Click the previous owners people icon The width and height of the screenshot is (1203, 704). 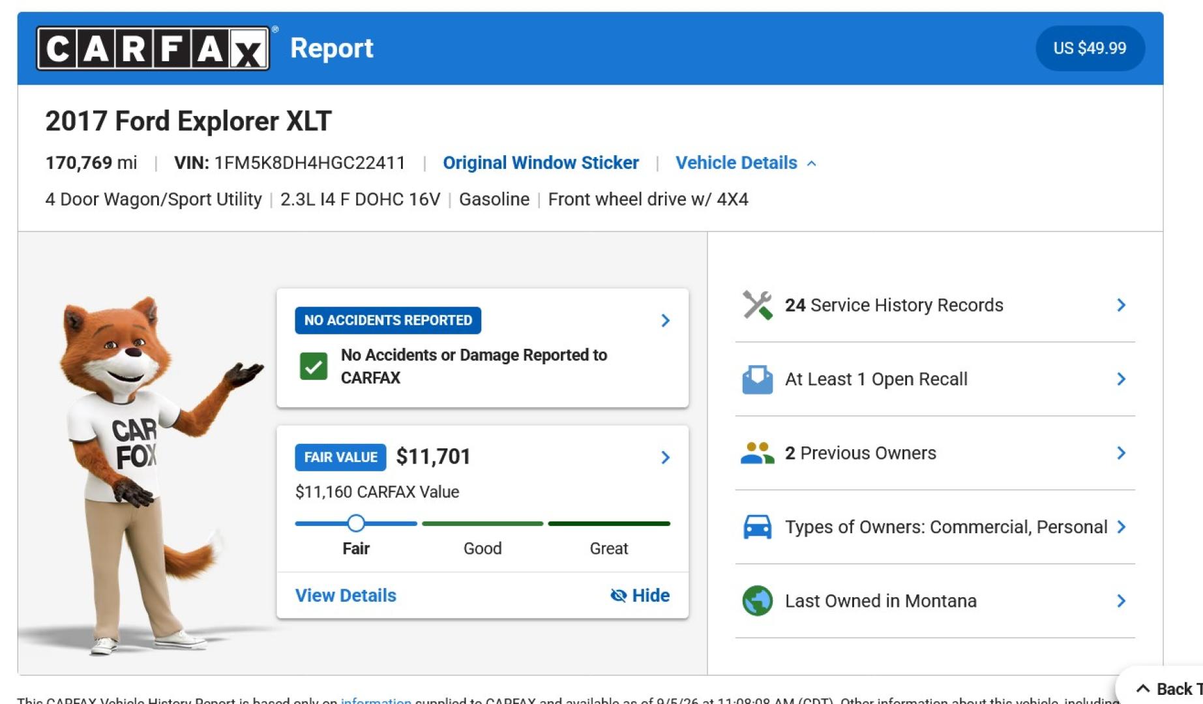757,453
